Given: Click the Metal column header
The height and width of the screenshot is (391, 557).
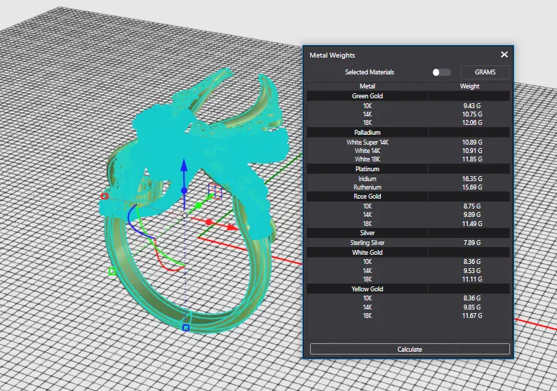Looking at the screenshot, I should coord(367,86).
